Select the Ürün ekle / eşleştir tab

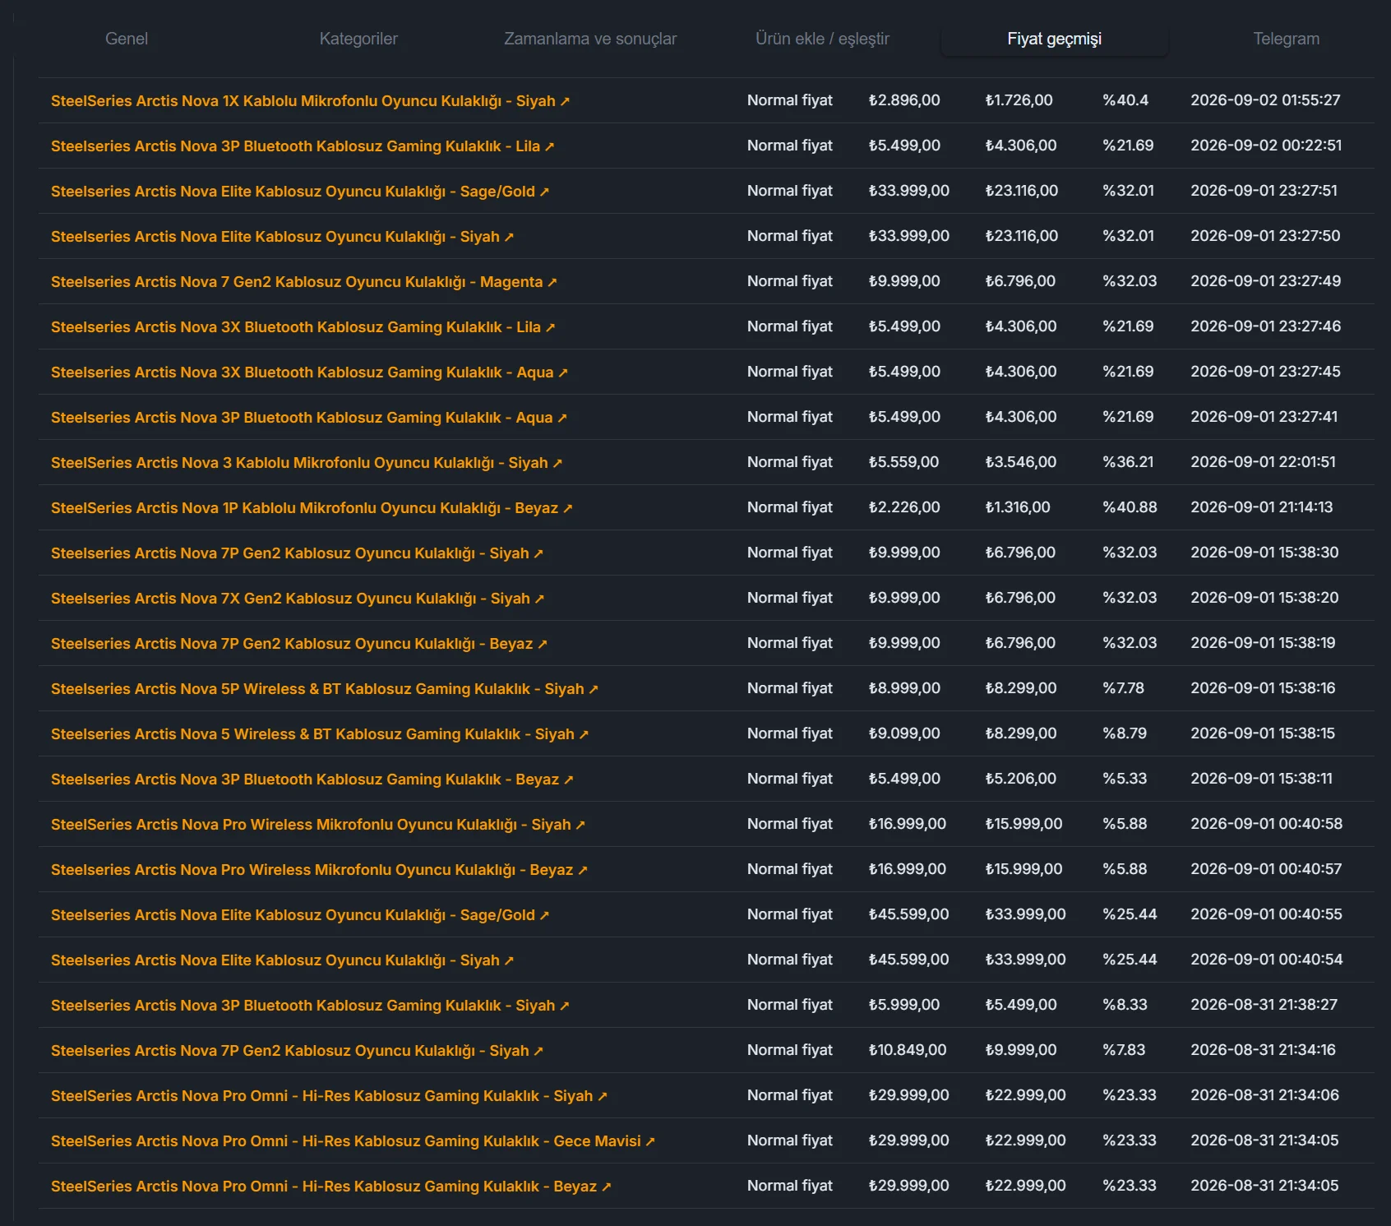[x=822, y=39]
